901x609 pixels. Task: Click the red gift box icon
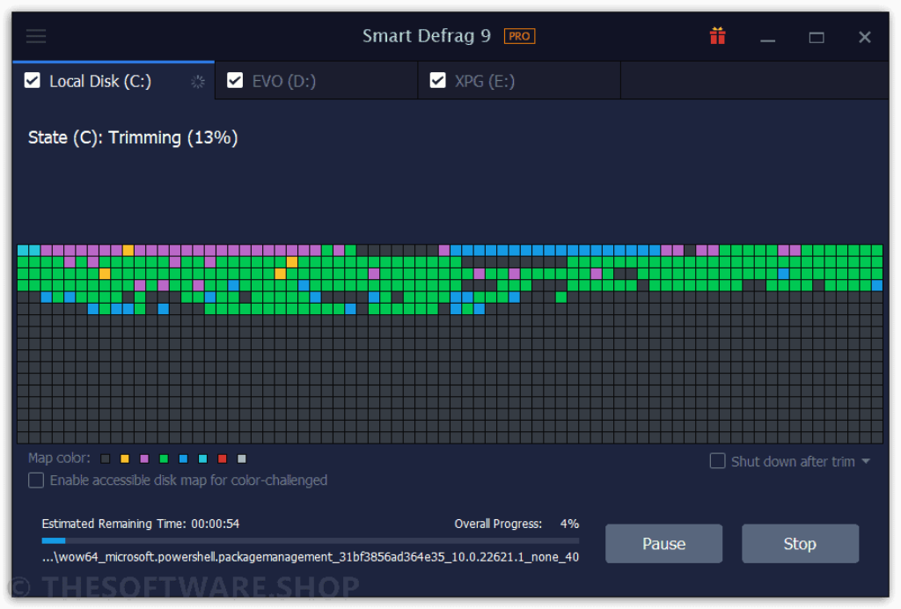click(x=717, y=36)
